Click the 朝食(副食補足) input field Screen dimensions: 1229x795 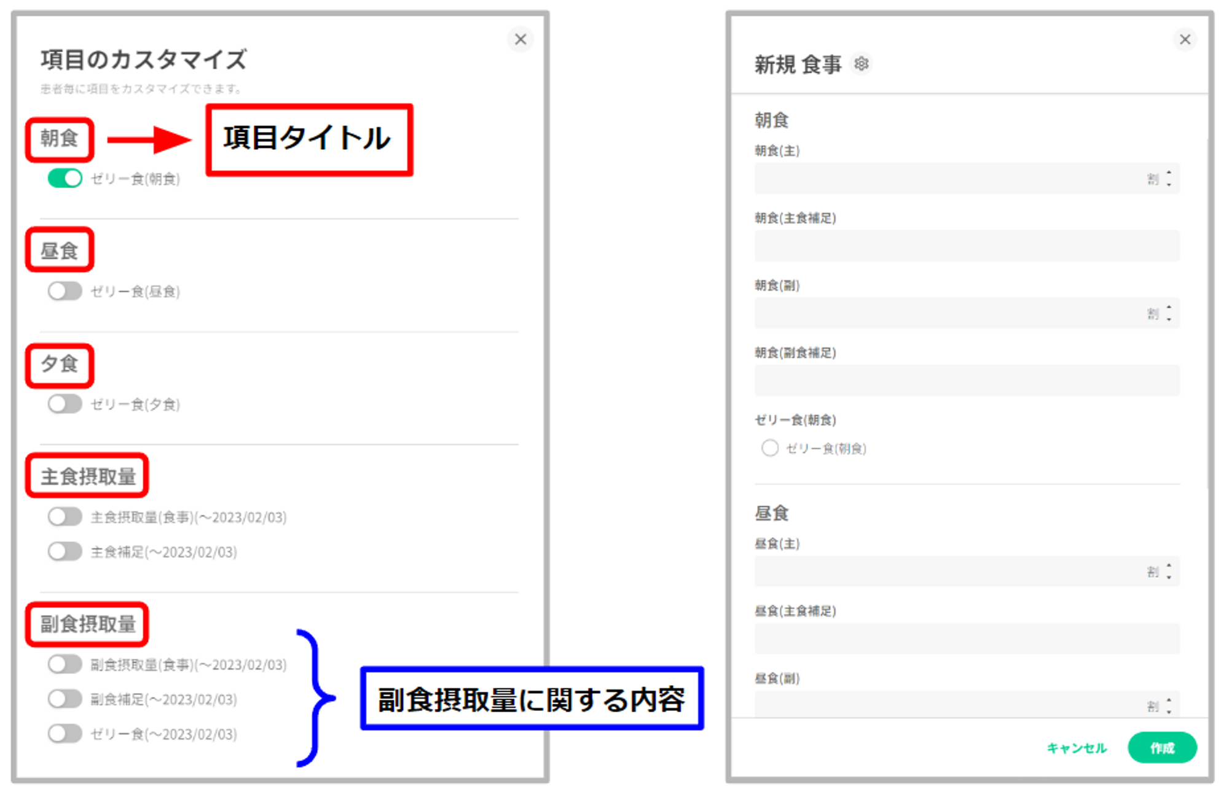pyautogui.click(x=966, y=381)
